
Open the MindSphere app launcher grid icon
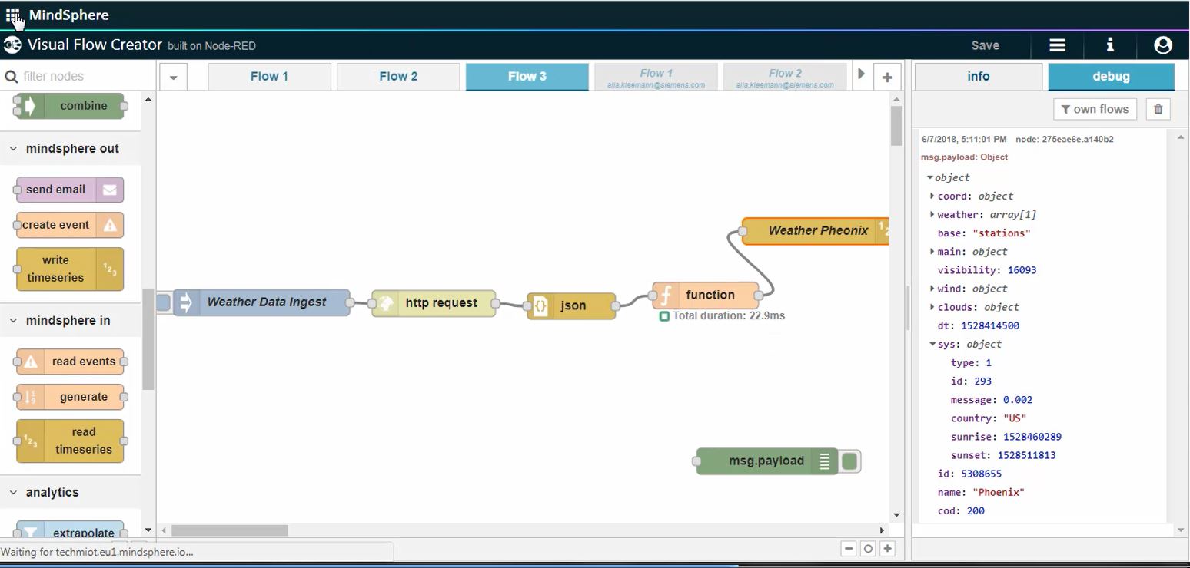click(x=12, y=15)
